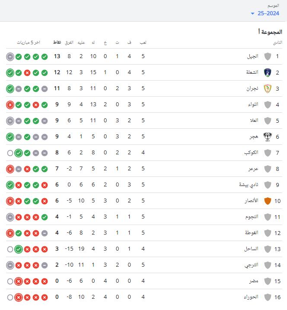Click the orange Al-Ansar shield icon

(x=268, y=201)
